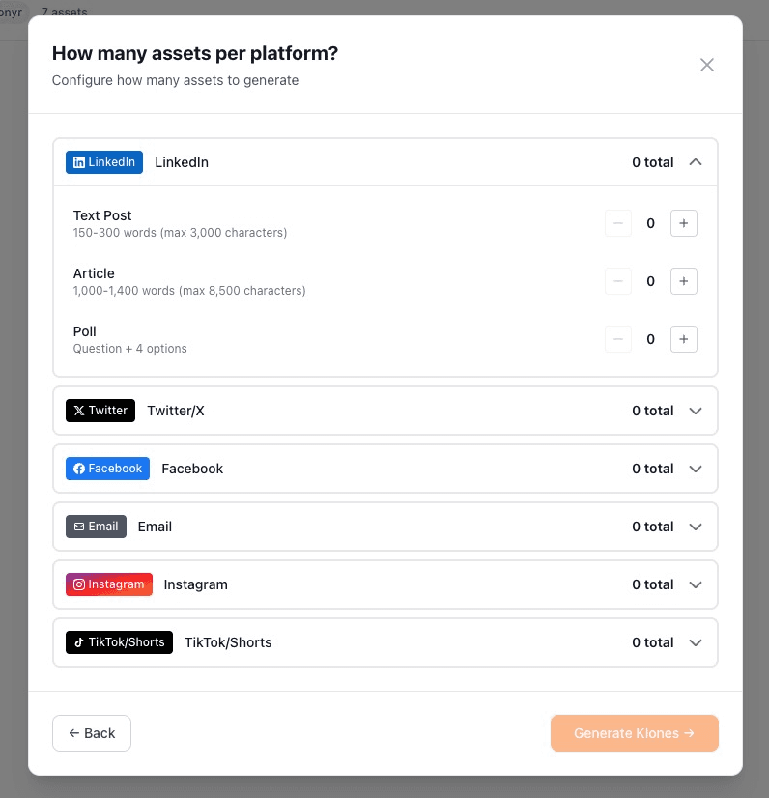Click the Generate Klones button

(634, 733)
